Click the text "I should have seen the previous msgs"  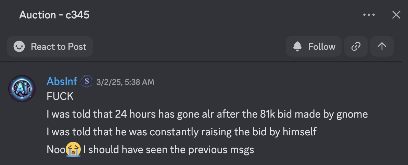(169, 150)
